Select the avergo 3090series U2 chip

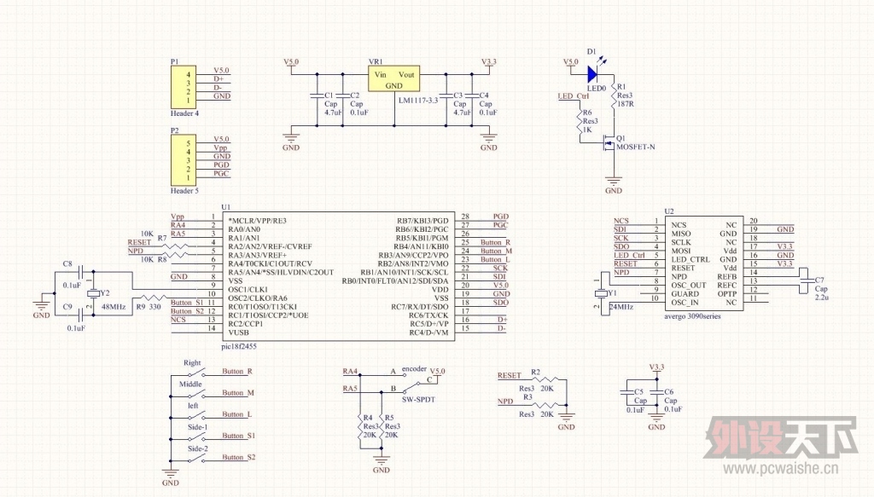704,263
